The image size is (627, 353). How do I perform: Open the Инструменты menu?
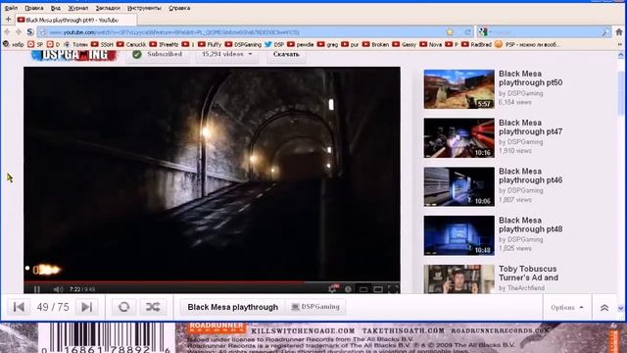pos(144,8)
